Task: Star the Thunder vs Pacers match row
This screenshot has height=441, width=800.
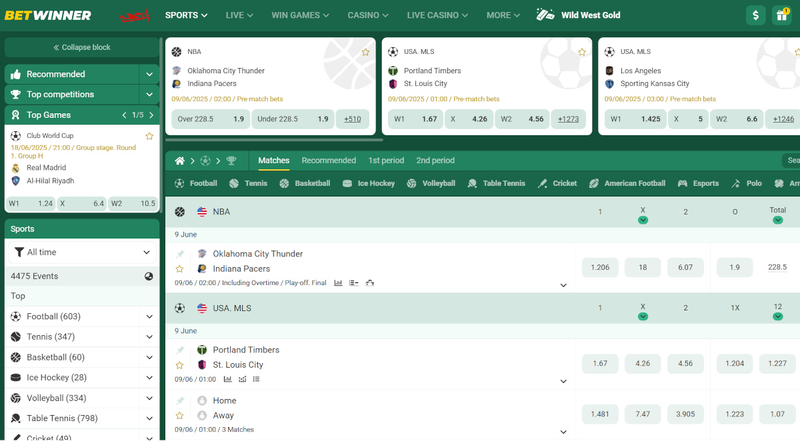Action: (179, 269)
